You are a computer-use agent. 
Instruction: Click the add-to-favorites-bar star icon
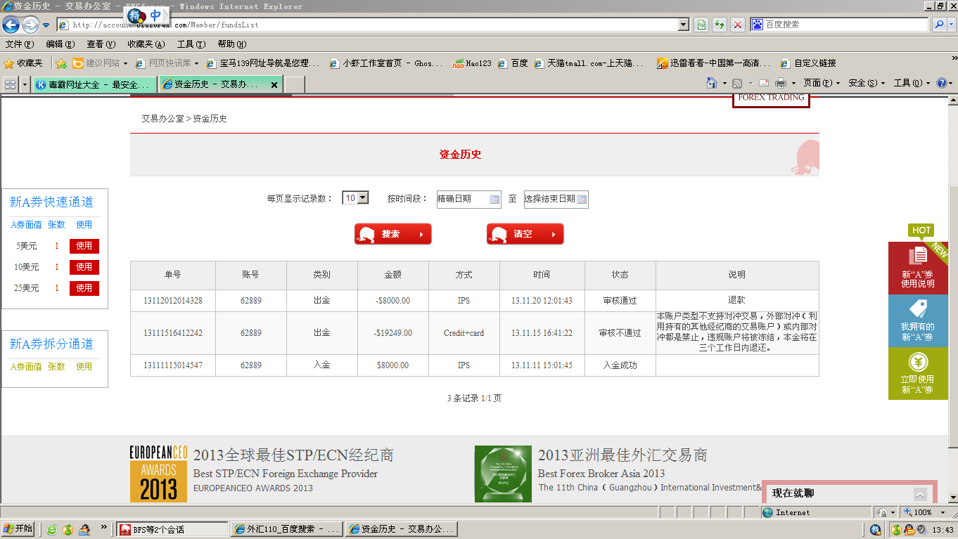click(61, 63)
